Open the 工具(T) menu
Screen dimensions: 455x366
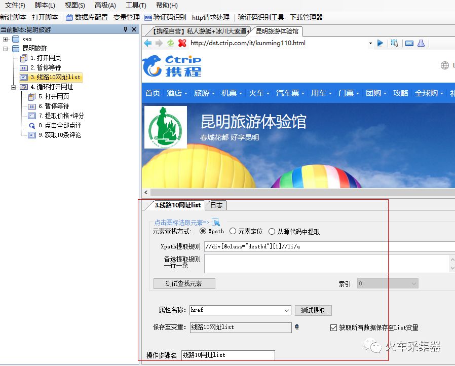136,5
